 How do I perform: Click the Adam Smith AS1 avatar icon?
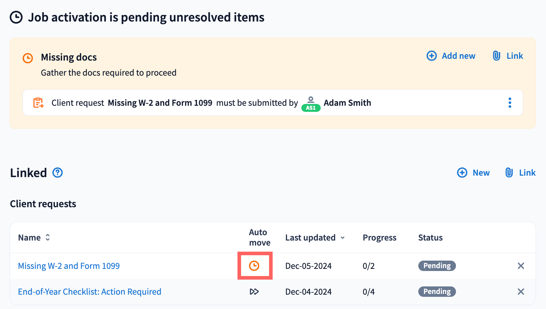point(311,104)
